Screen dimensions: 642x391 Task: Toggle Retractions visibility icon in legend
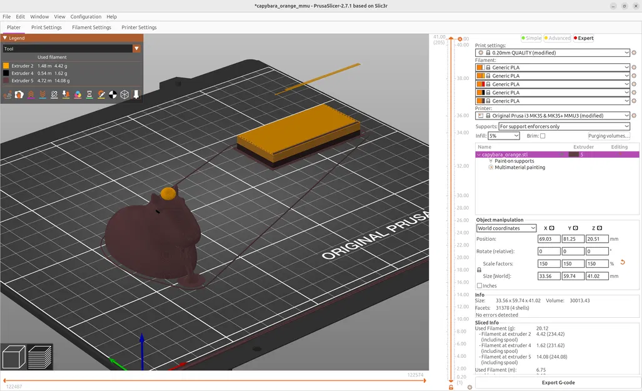31,95
